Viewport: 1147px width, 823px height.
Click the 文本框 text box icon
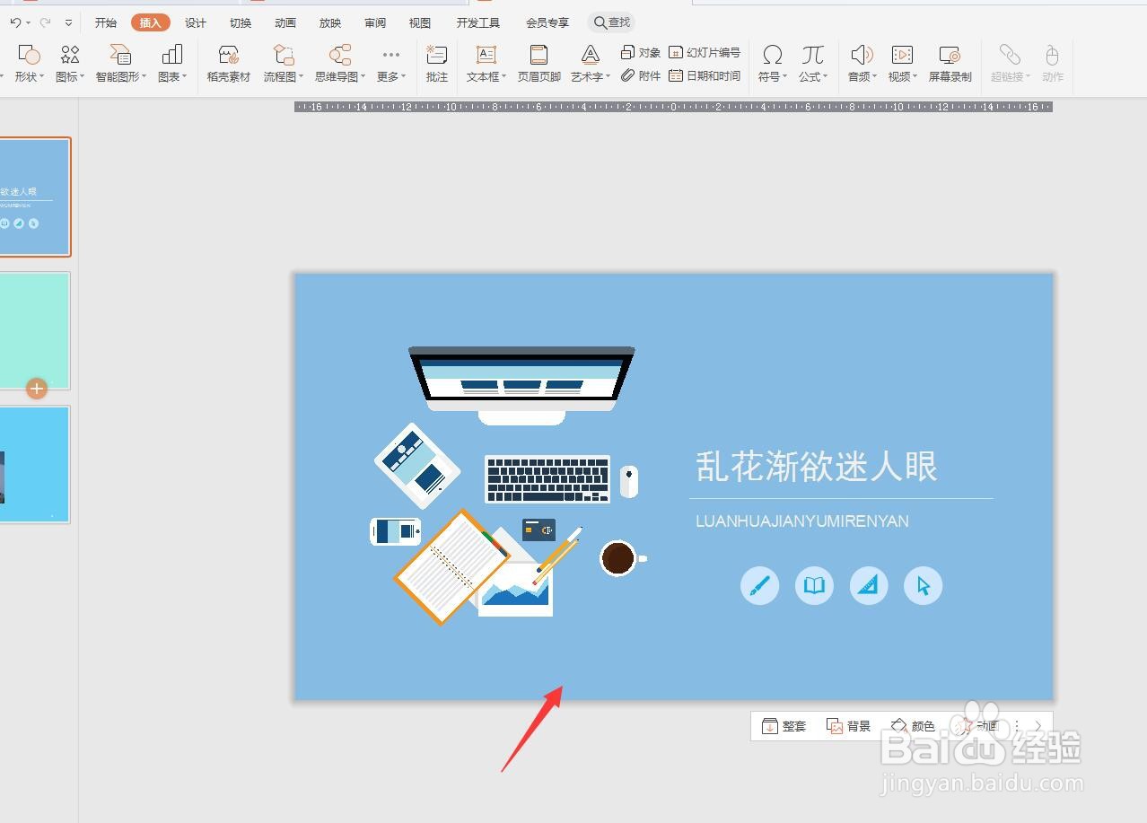pos(486,56)
